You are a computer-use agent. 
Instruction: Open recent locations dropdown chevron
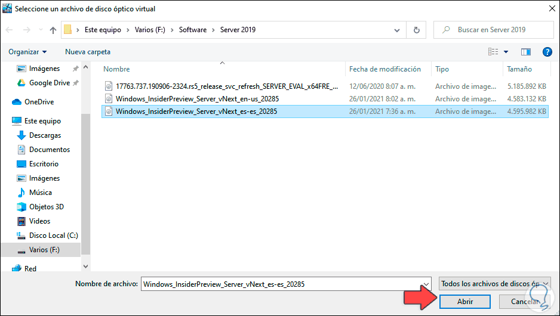41,30
